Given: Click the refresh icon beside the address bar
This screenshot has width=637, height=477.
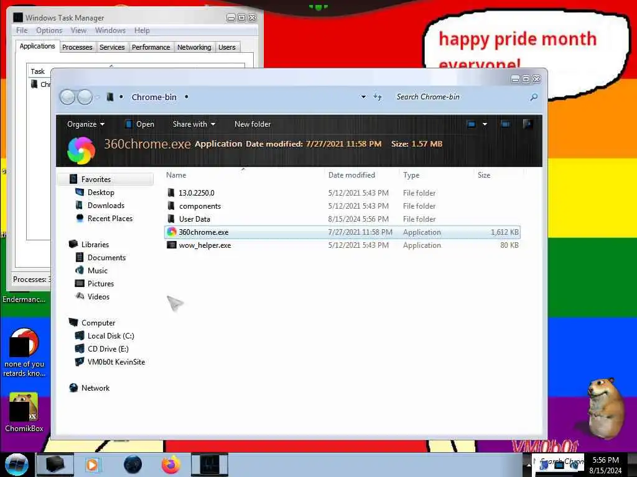Looking at the screenshot, I should [x=378, y=97].
